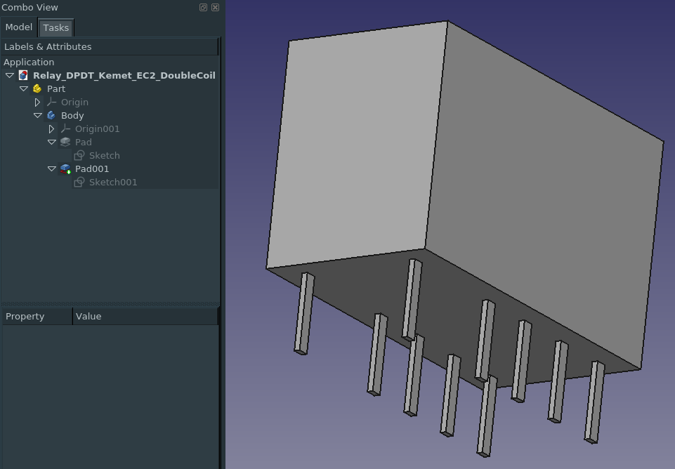Viewport: 675px width, 469px height.
Task: Switch to the Model tab
Action: [x=19, y=27]
